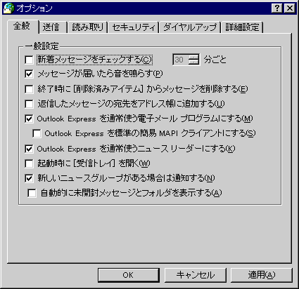Go to the ダイヤルアップ tab
Viewport: 299px width, 289px height.
click(190, 27)
